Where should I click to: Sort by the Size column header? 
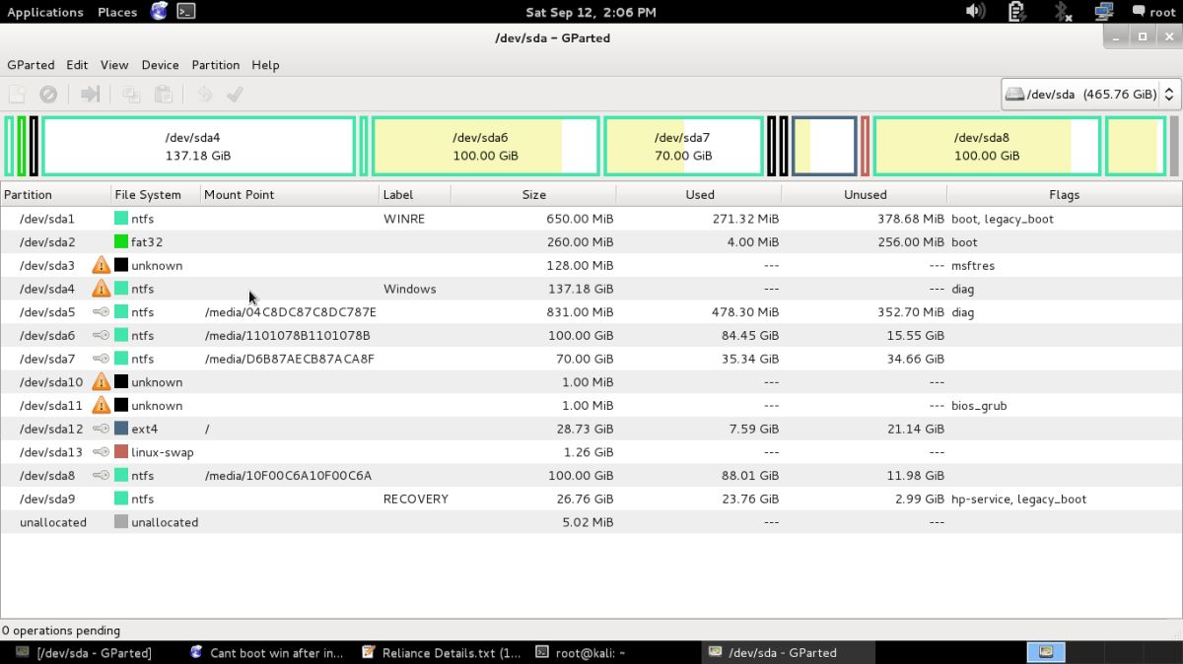coord(533,195)
